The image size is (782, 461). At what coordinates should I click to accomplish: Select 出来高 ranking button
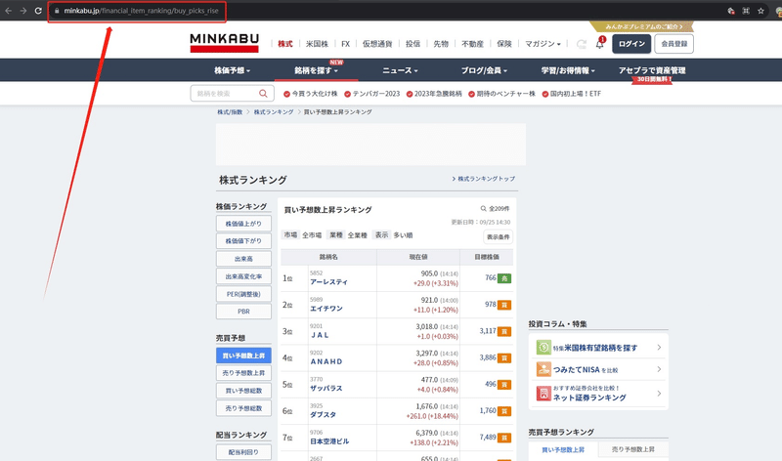click(243, 259)
